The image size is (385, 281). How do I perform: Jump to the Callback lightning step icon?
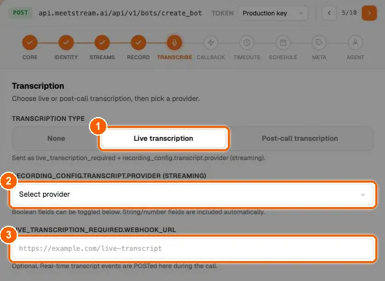(211, 42)
